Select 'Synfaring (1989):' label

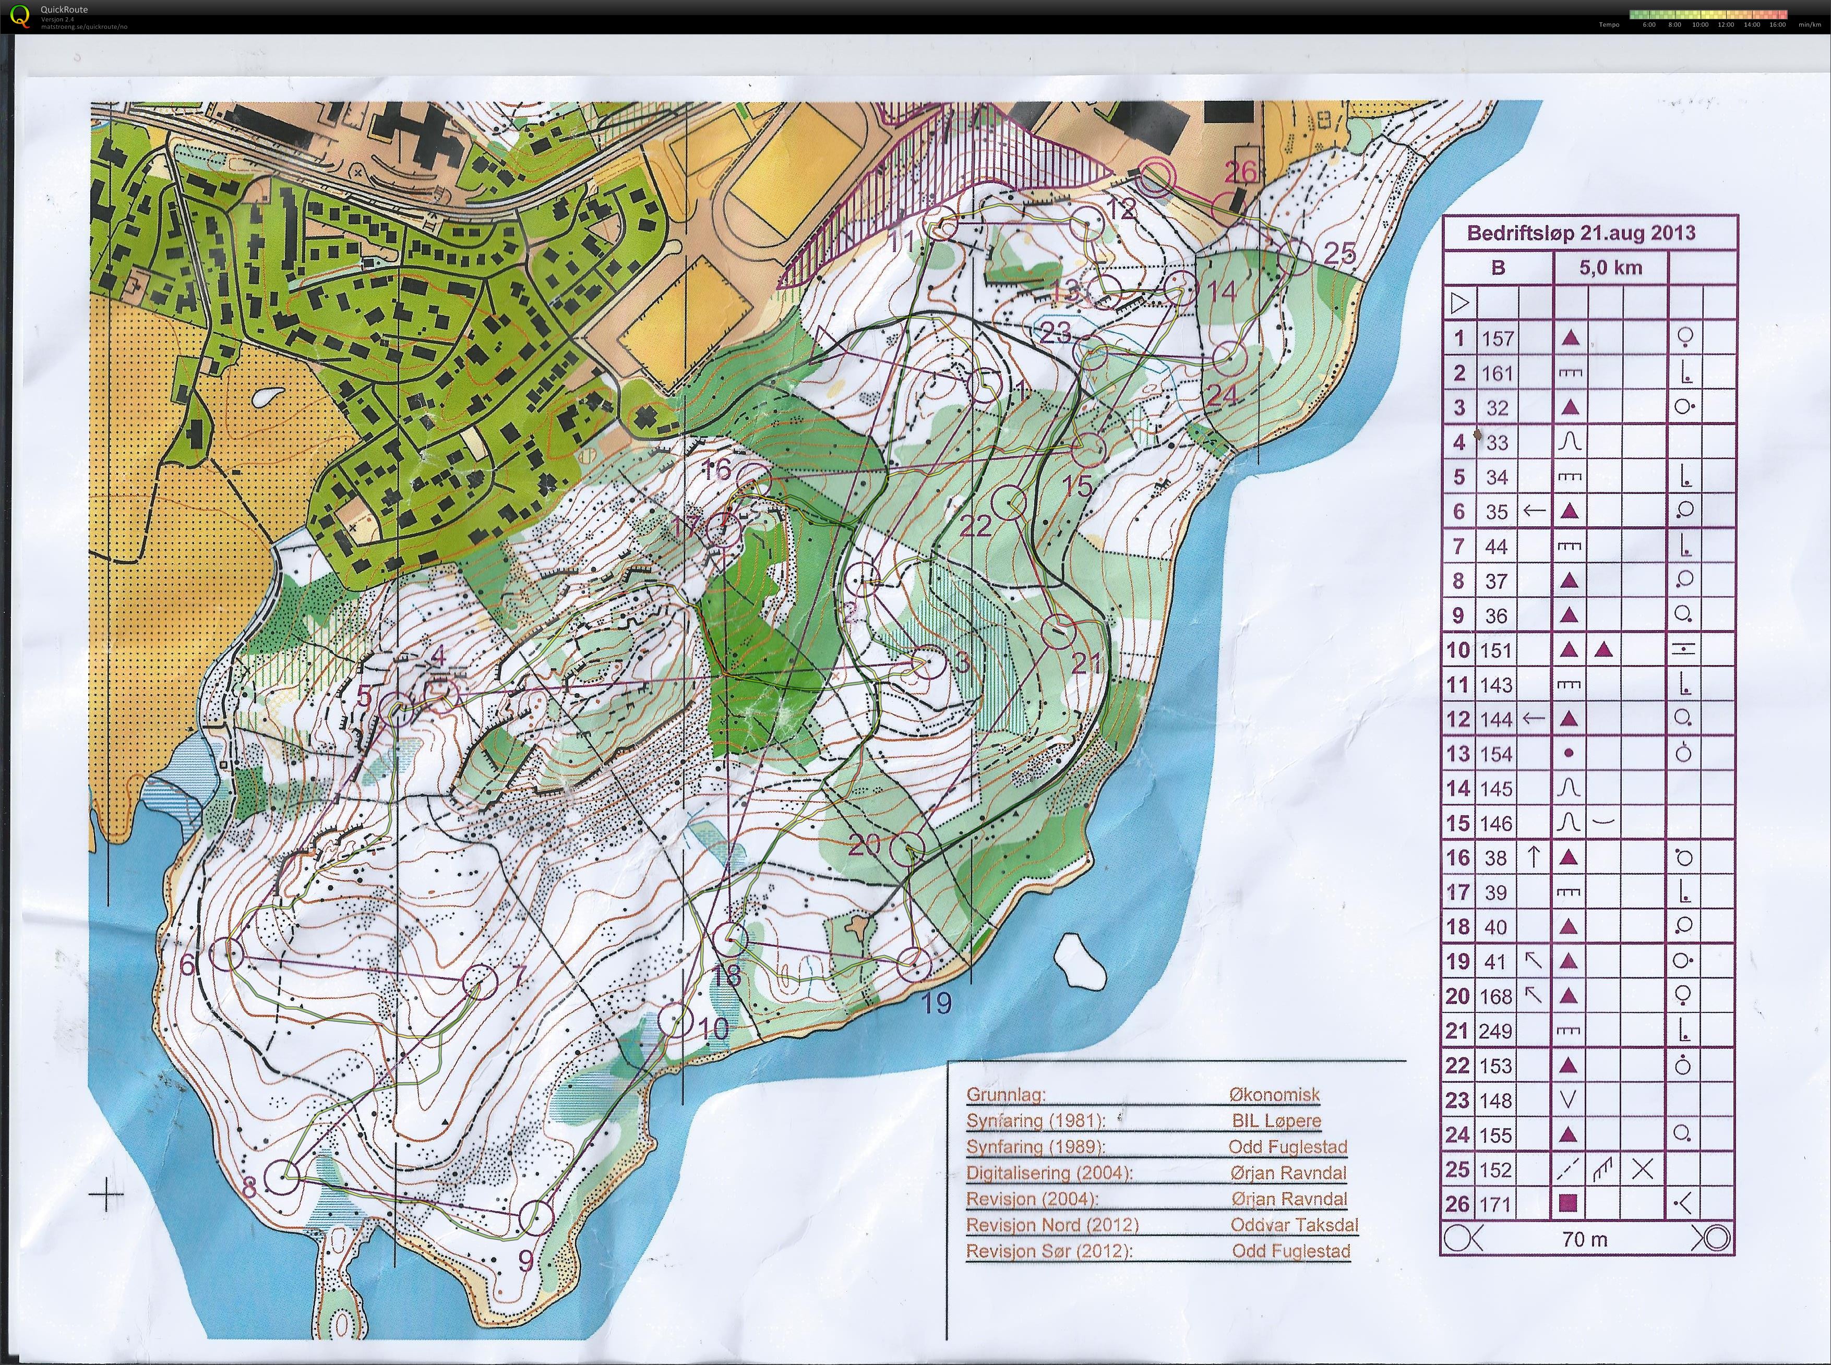[x=1036, y=1147]
